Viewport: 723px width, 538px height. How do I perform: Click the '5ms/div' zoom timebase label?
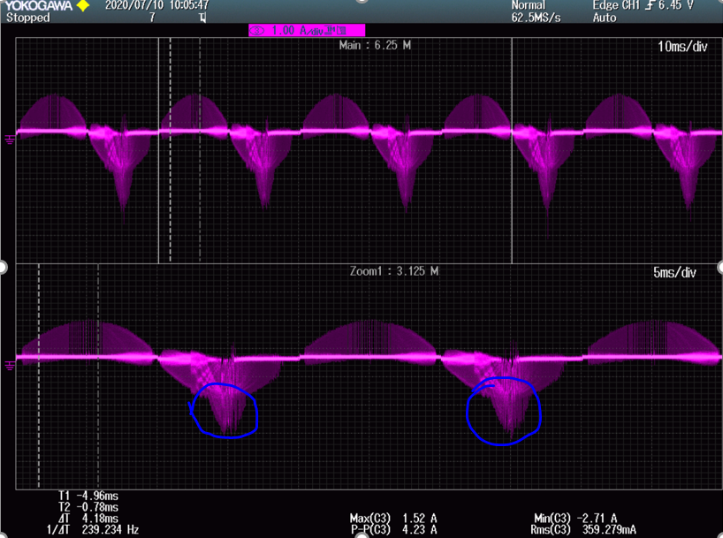[x=674, y=272]
